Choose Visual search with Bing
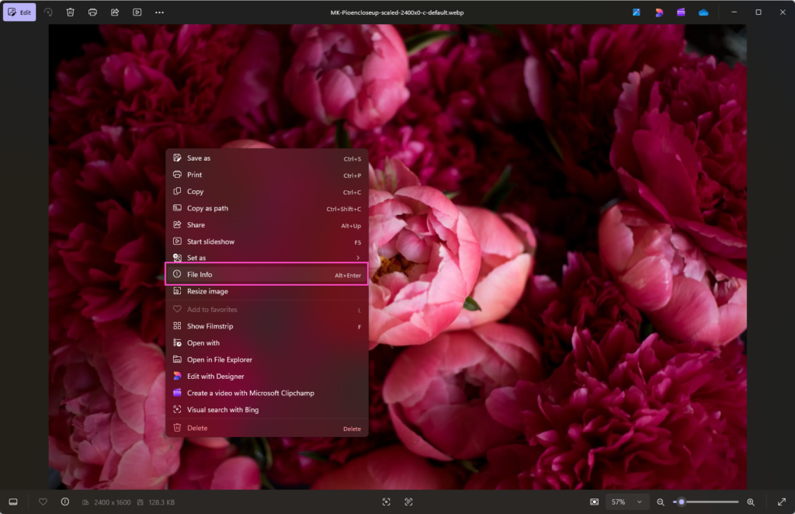Viewport: 795px width, 514px height. 267,410
